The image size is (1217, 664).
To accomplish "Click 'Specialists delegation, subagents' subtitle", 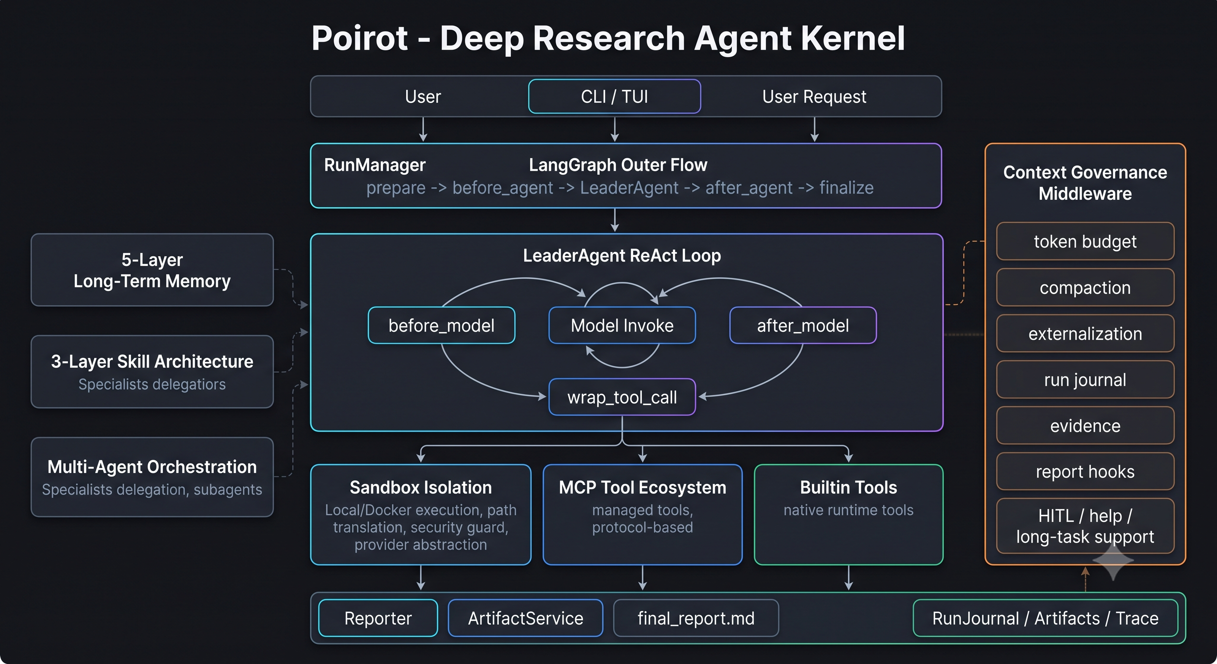I will tap(152, 490).
